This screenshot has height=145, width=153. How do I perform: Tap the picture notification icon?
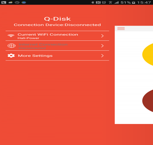click(4, 2)
